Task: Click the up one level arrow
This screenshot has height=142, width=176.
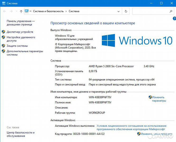Action: pyautogui.click(x=21, y=11)
